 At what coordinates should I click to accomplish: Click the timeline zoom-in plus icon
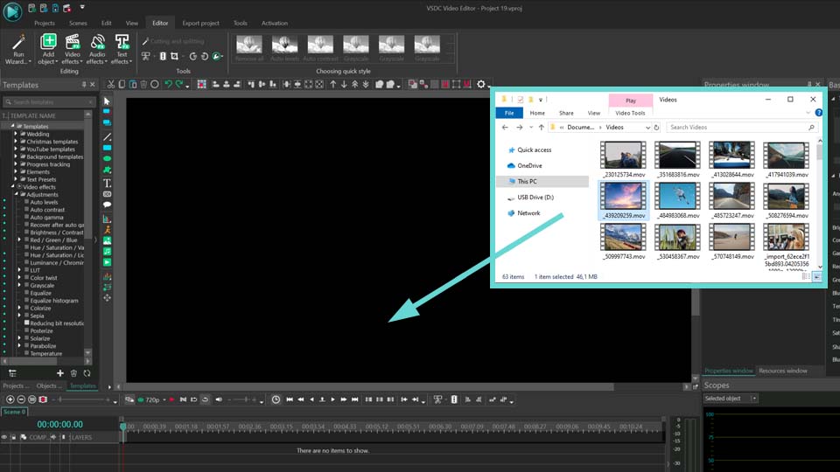pyautogui.click(x=10, y=399)
